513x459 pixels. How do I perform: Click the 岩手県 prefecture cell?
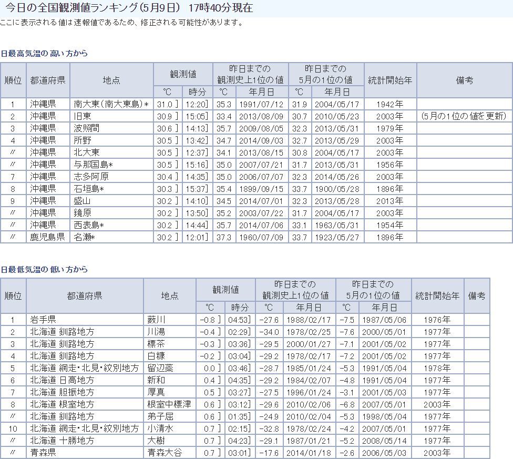point(43,320)
